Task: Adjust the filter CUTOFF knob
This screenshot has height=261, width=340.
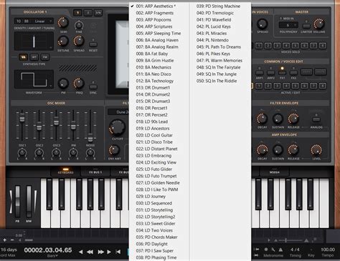Action: [x=117, y=127]
